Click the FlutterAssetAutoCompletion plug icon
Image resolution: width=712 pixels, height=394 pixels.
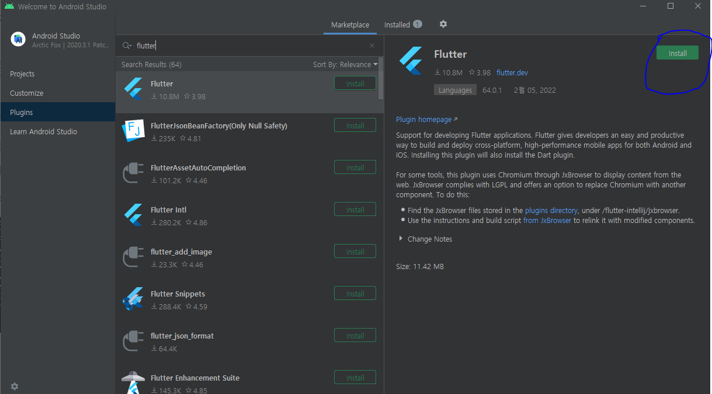pos(133,173)
